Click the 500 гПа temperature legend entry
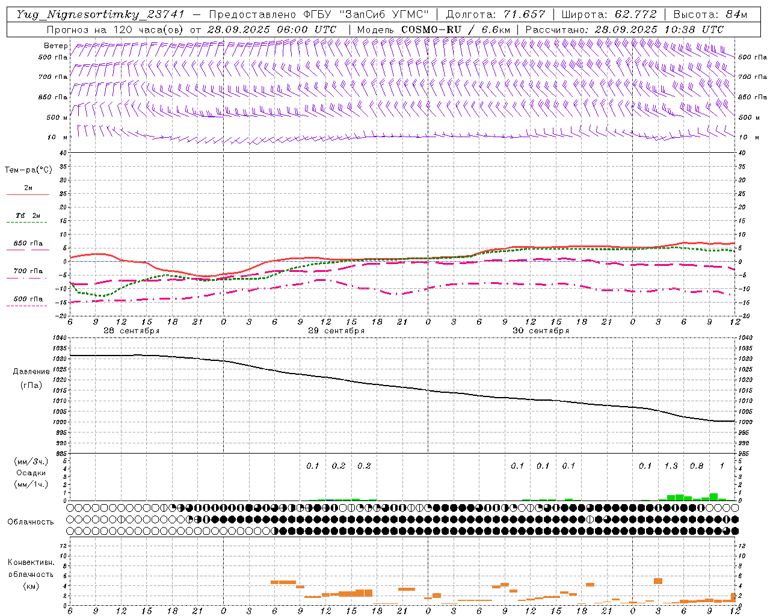This screenshot has width=770, height=616. pos(28,299)
